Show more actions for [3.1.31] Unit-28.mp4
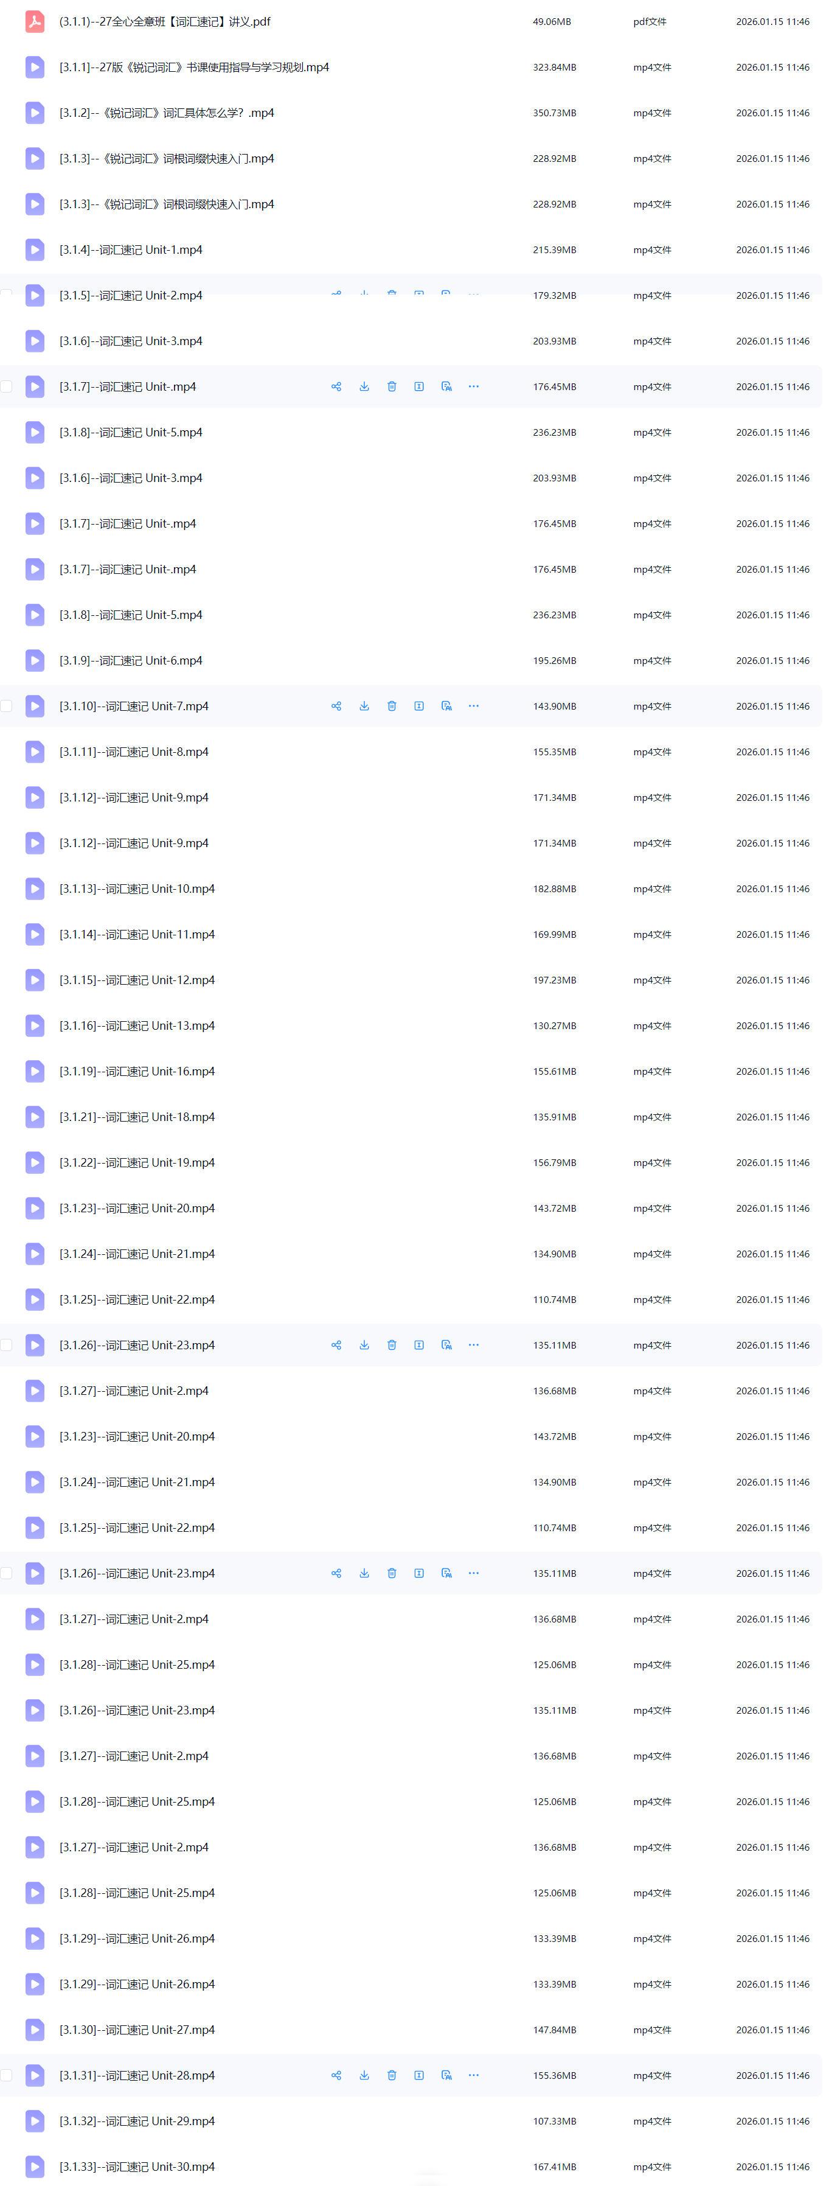Viewport: 829px width, 2186px height. pos(473,2075)
